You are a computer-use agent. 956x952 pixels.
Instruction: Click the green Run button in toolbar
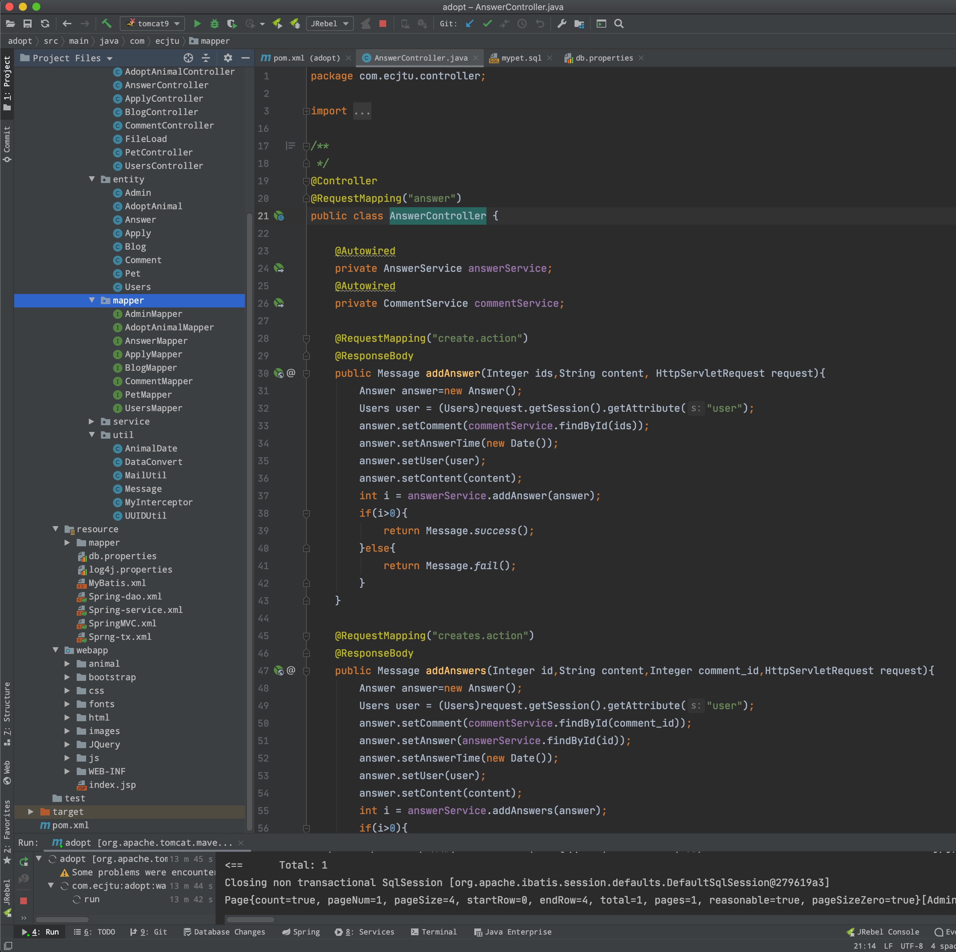click(197, 23)
